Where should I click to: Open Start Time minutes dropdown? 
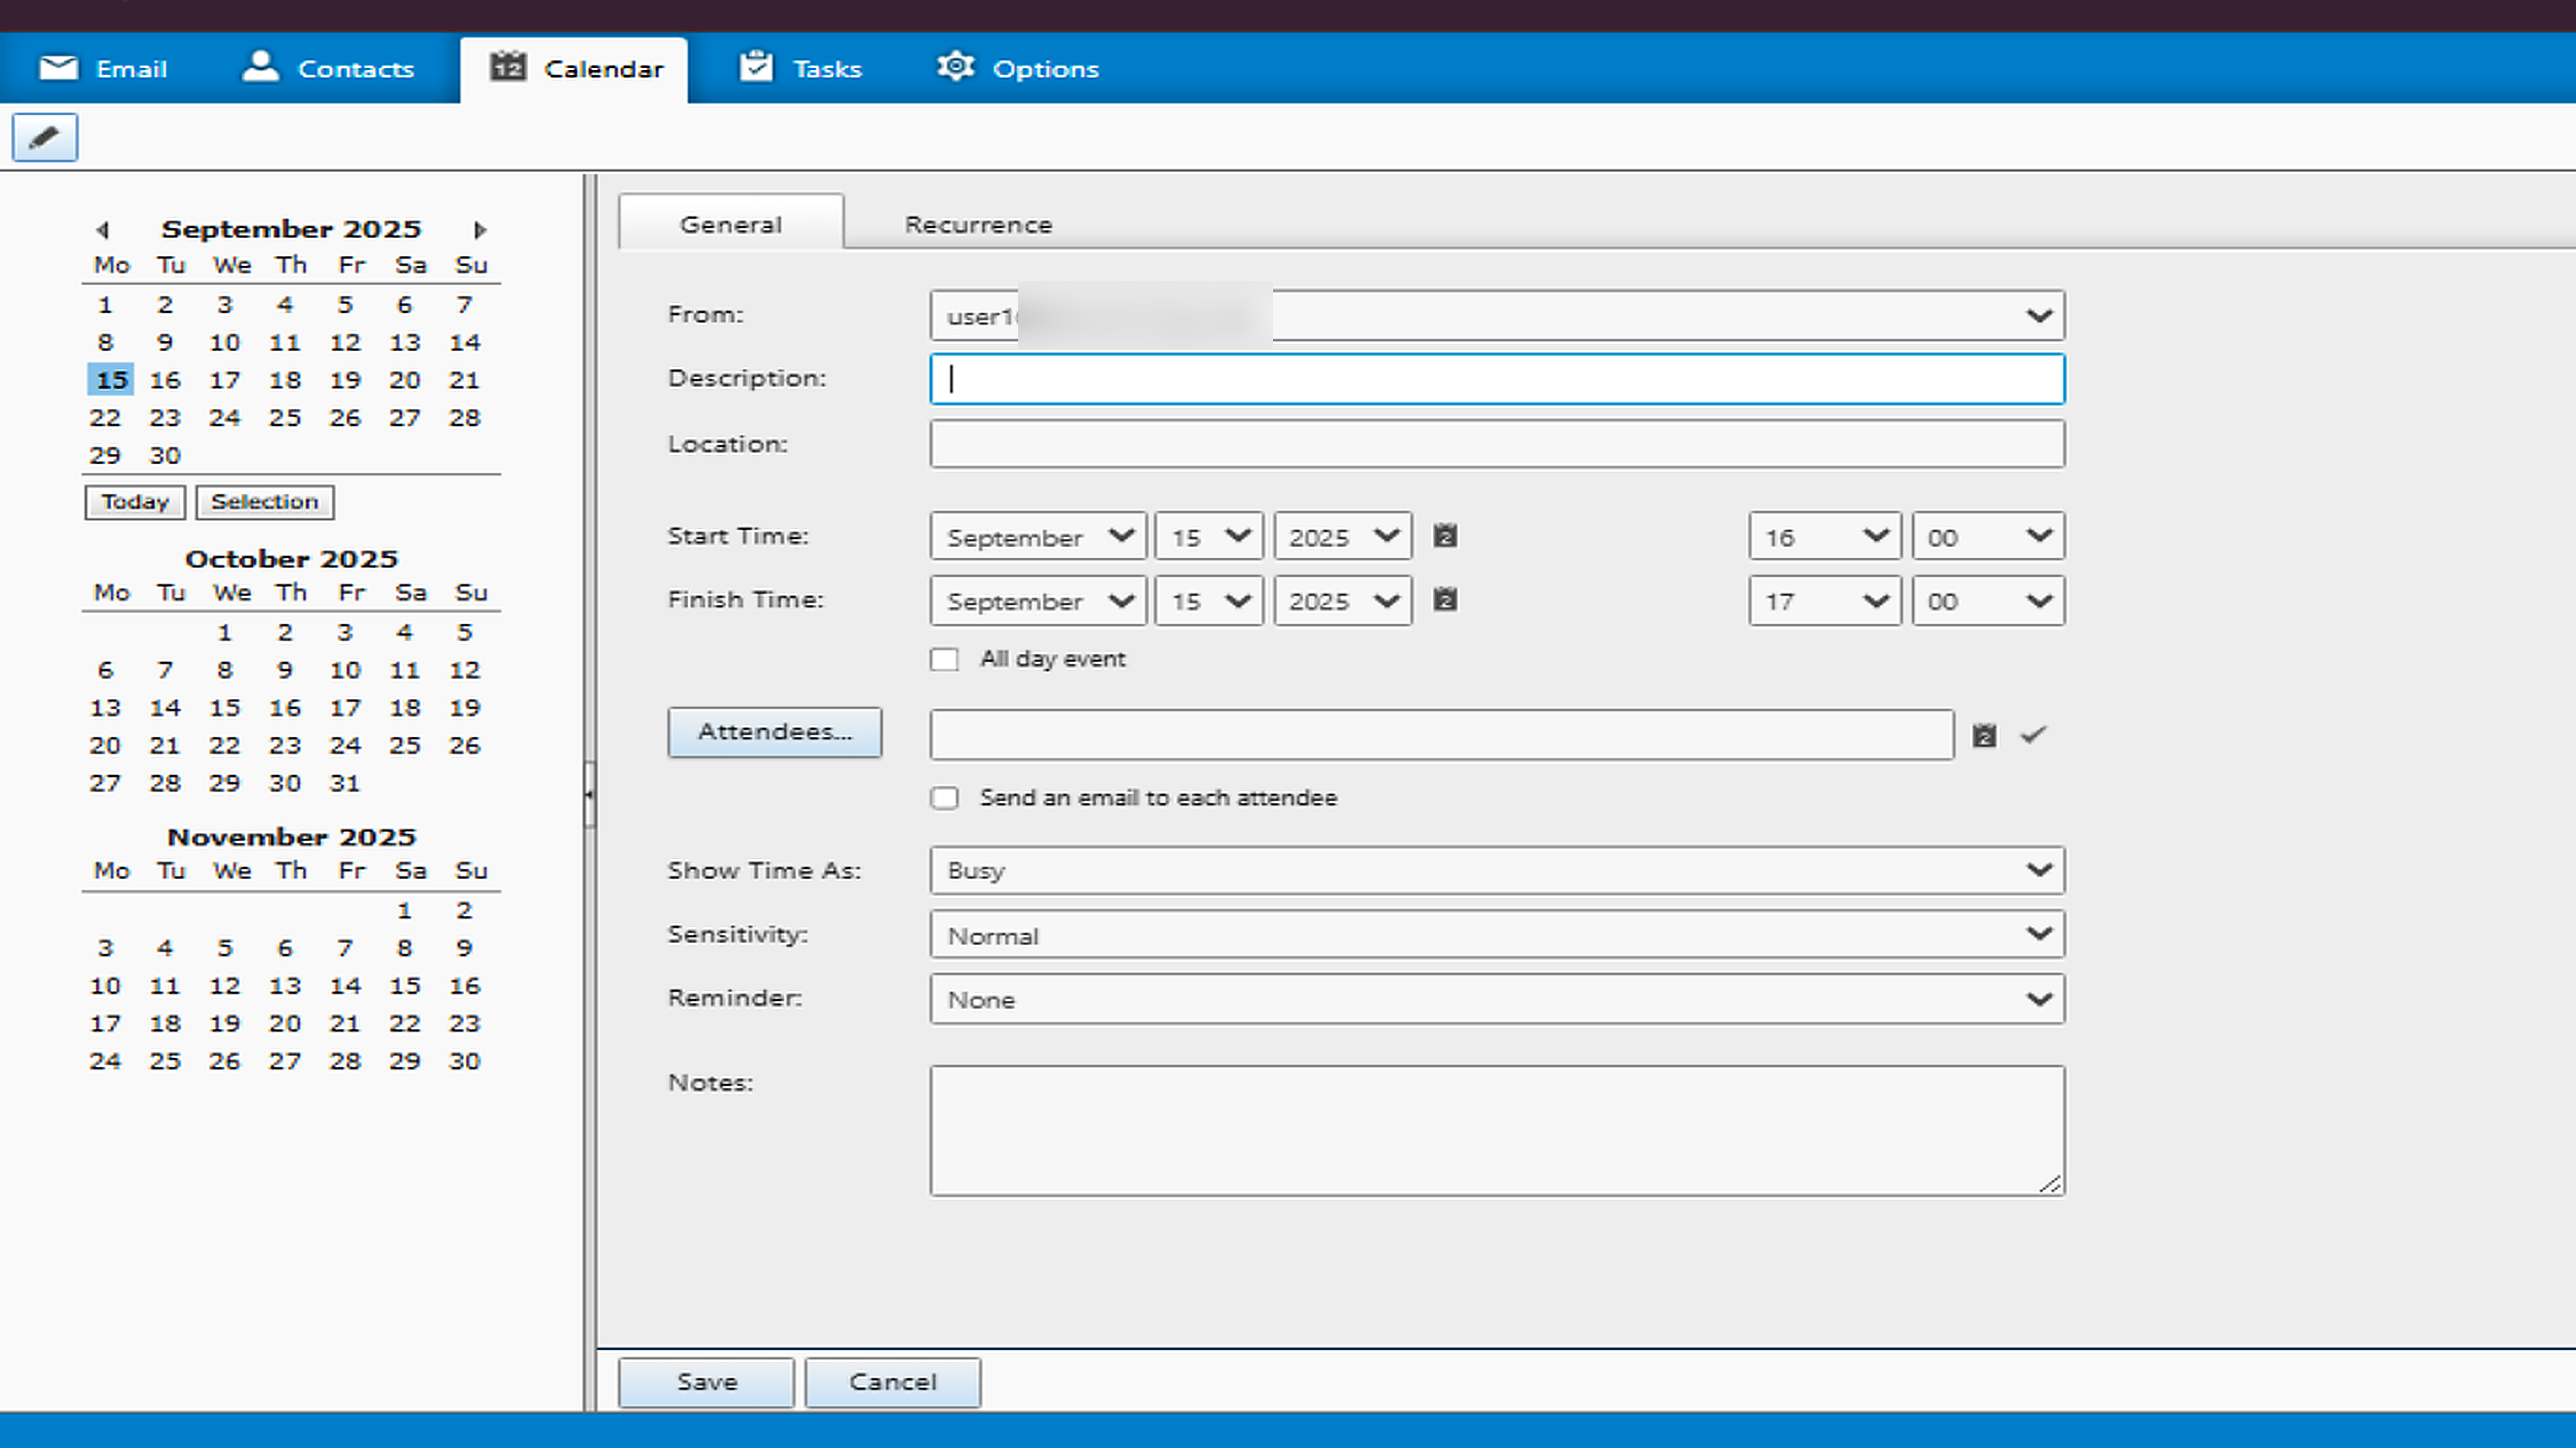(x=1988, y=536)
